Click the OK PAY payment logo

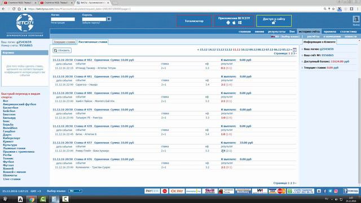177,191
